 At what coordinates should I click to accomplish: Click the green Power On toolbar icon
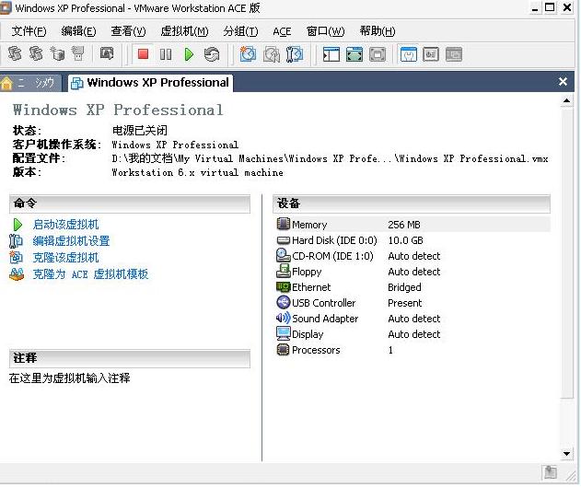(x=189, y=54)
